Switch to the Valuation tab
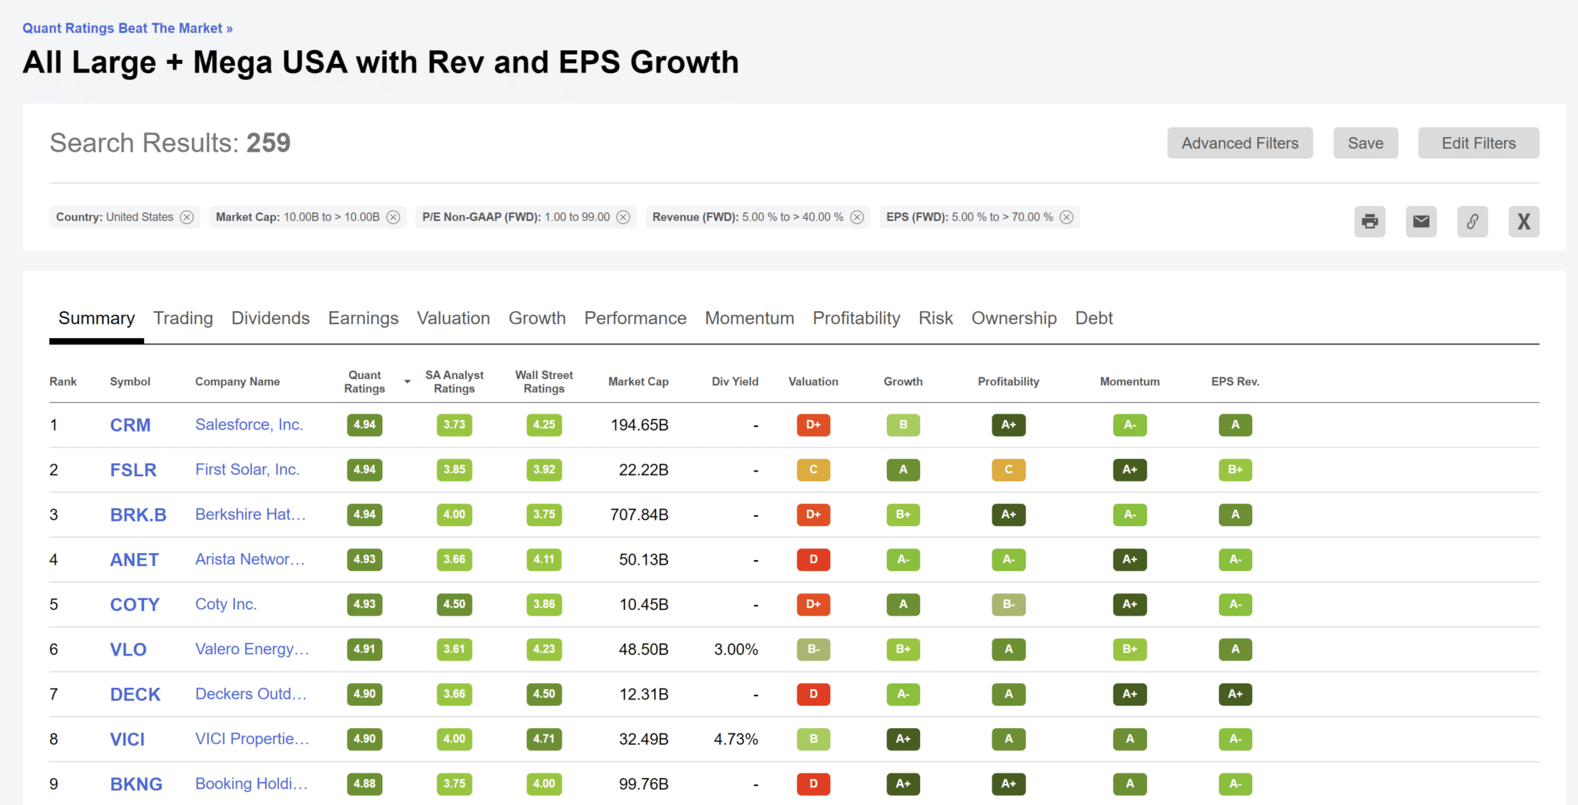 click(453, 318)
